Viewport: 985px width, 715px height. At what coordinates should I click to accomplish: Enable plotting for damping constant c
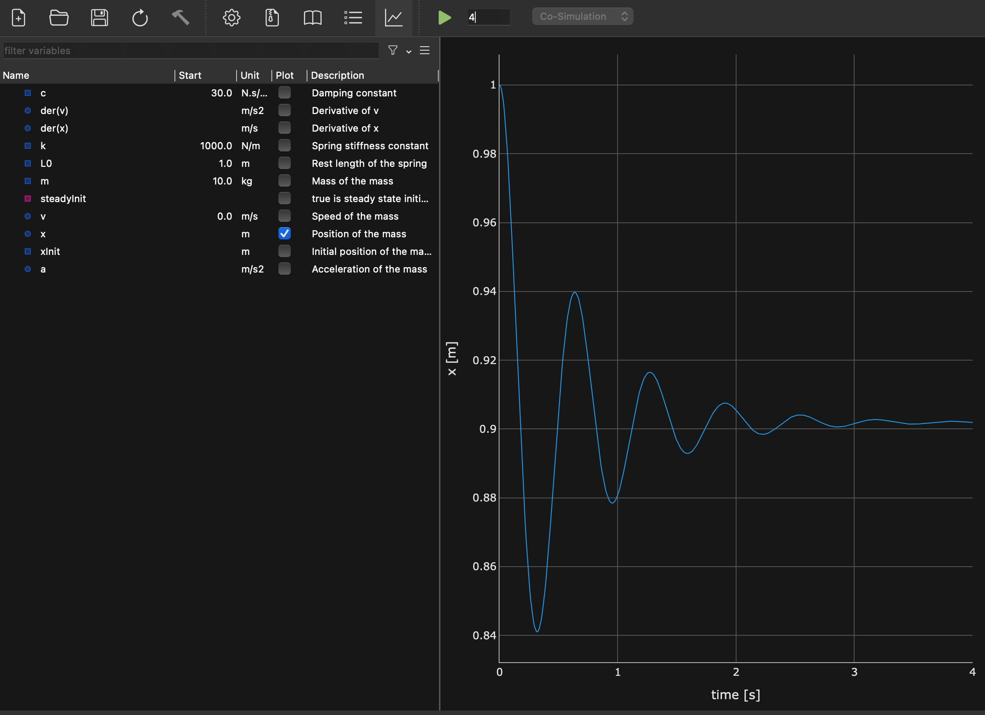point(285,92)
